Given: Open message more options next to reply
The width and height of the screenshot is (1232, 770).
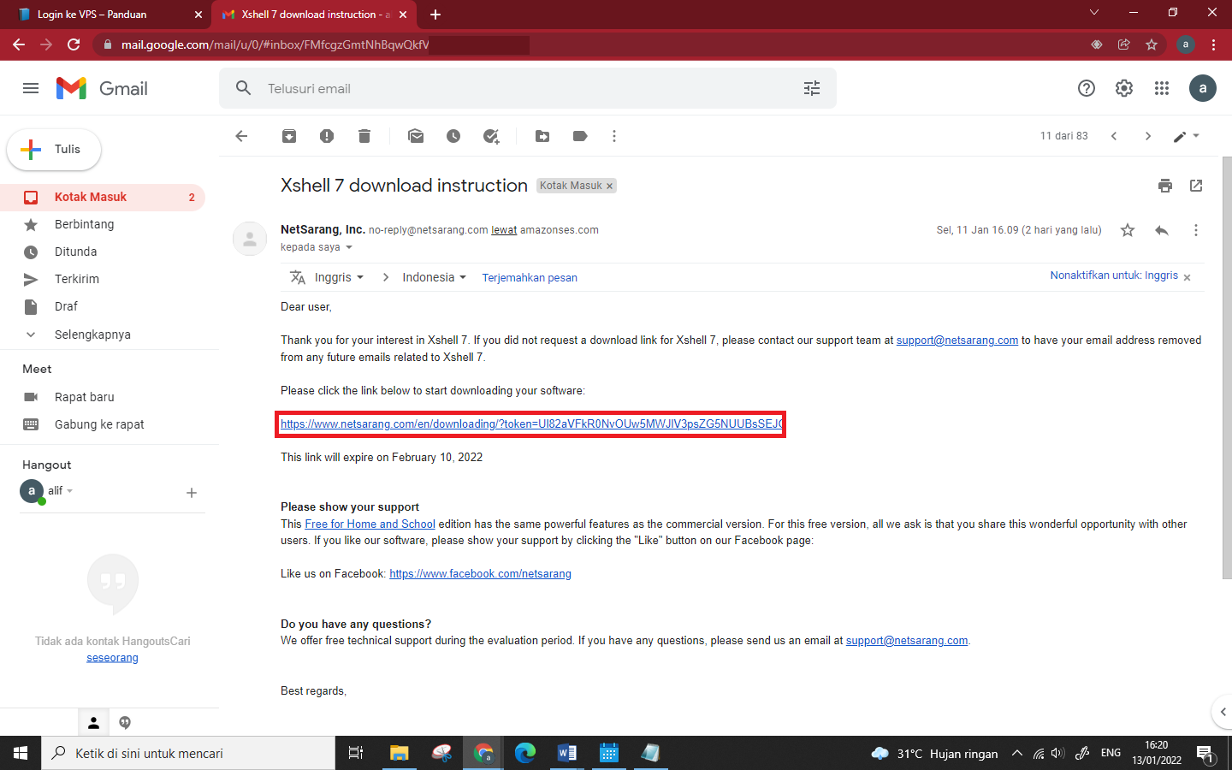Looking at the screenshot, I should 1196,230.
